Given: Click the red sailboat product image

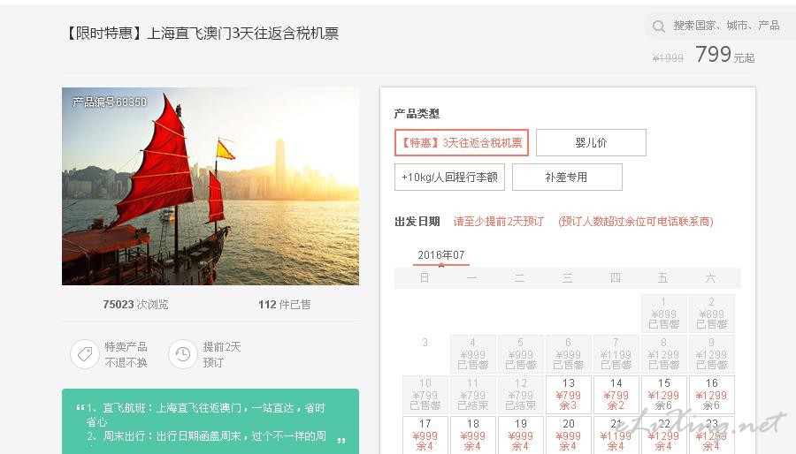Looking at the screenshot, I should coord(210,186).
